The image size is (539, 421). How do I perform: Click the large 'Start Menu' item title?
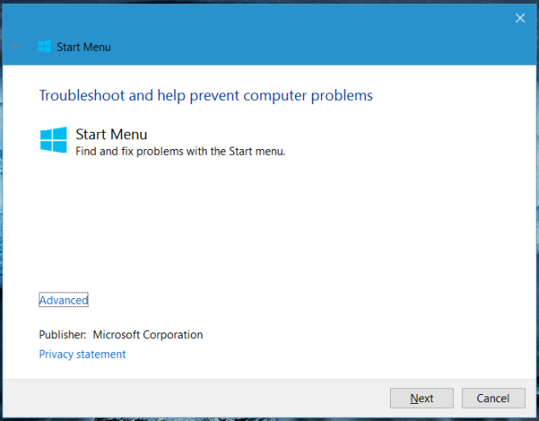[x=111, y=134]
